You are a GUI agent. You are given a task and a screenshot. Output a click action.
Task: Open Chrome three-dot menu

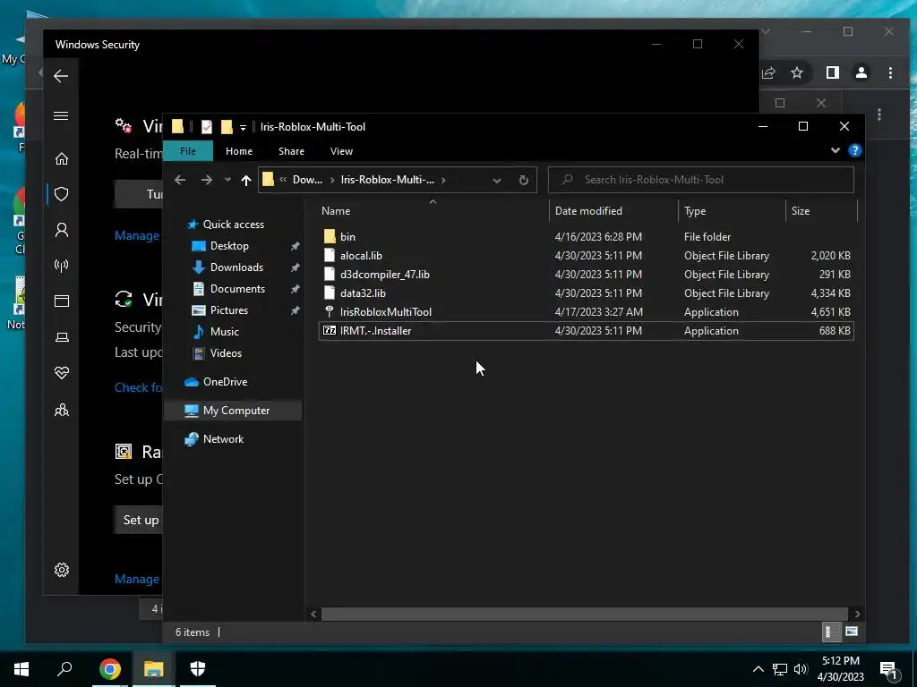[x=890, y=72]
